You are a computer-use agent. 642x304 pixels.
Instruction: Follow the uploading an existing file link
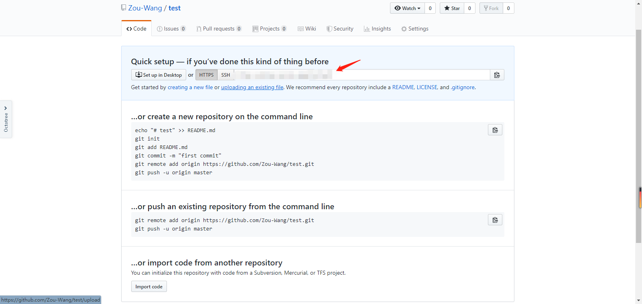252,87
